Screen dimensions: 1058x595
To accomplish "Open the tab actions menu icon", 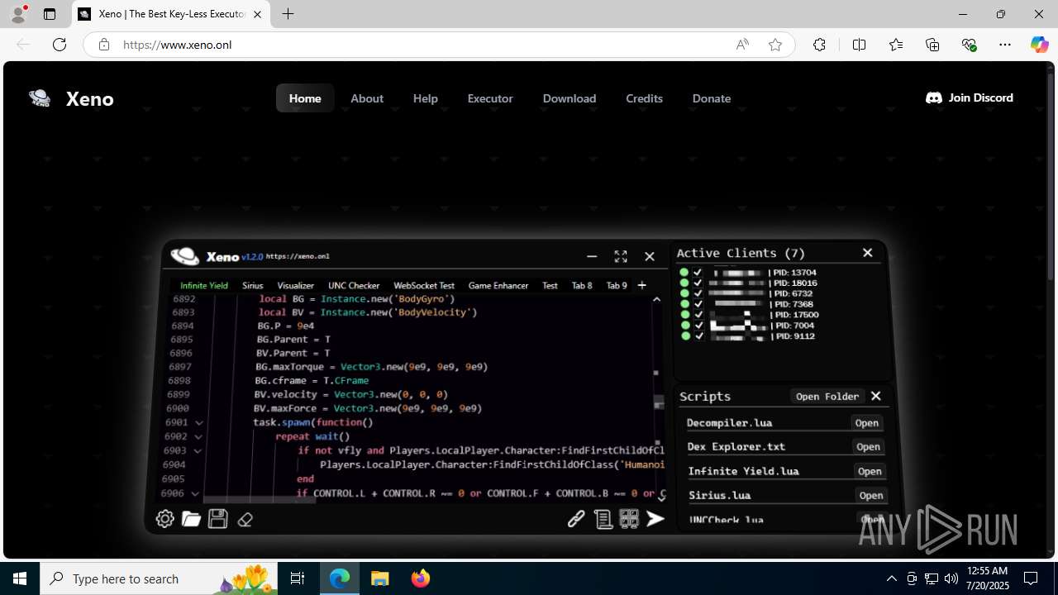I will click(50, 14).
